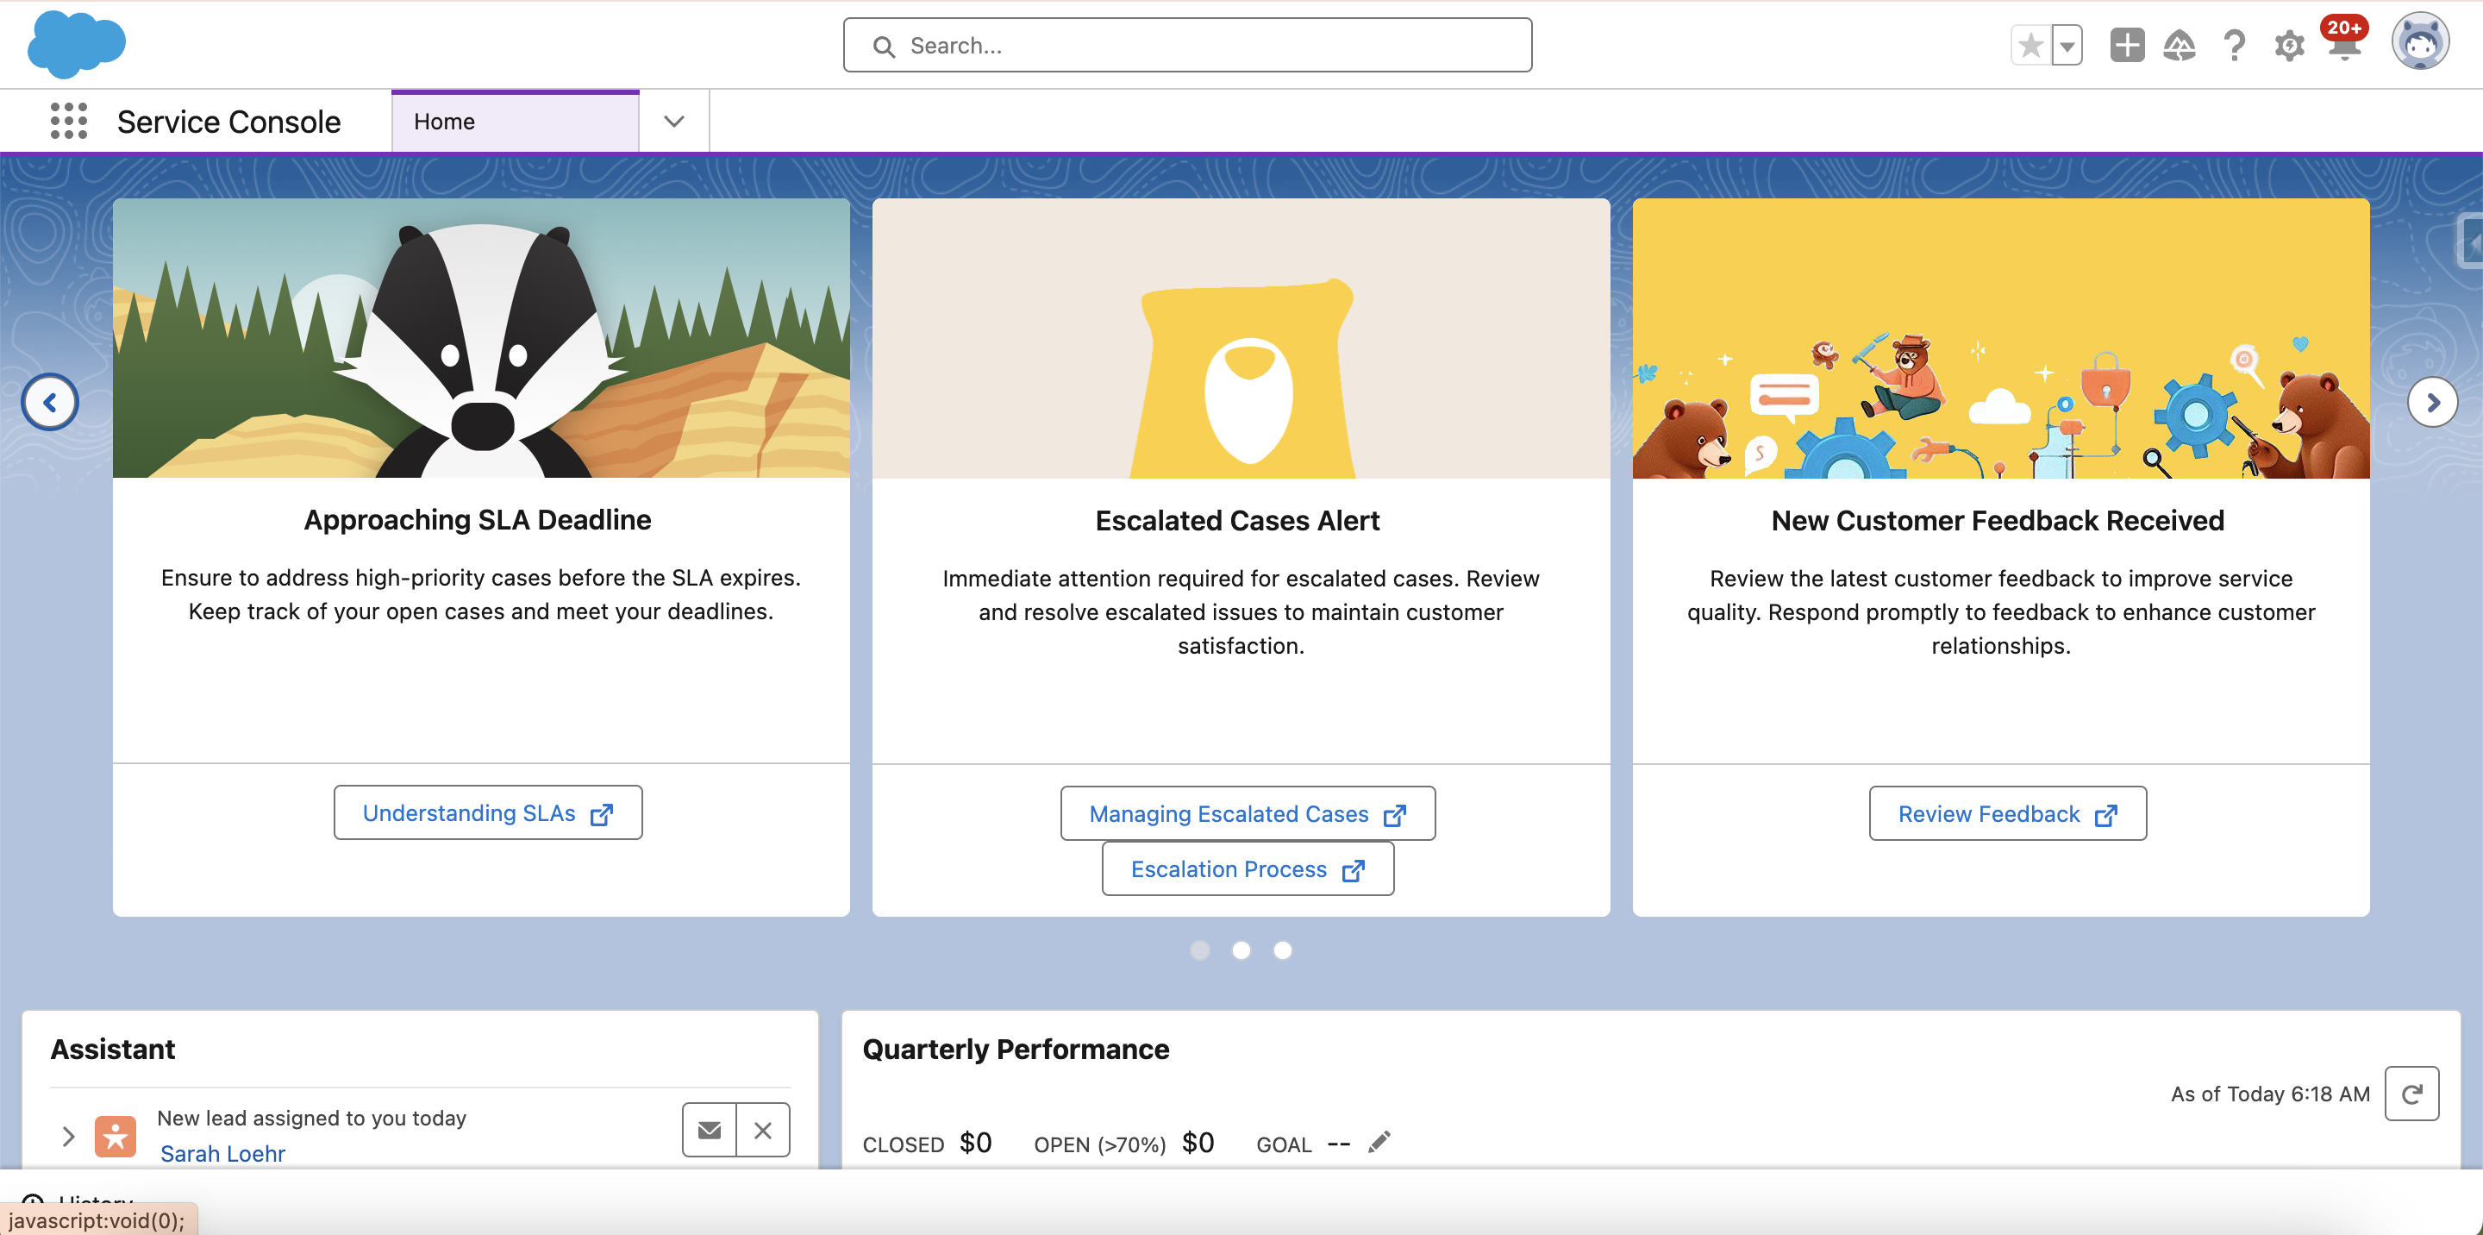This screenshot has height=1235, width=2483.
Task: Open the Sarah Loehr lead link
Action: [x=222, y=1153]
